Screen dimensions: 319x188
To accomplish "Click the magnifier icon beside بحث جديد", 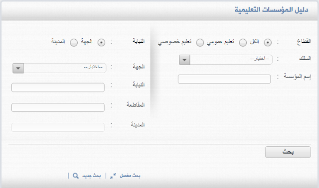I will (76, 176).
